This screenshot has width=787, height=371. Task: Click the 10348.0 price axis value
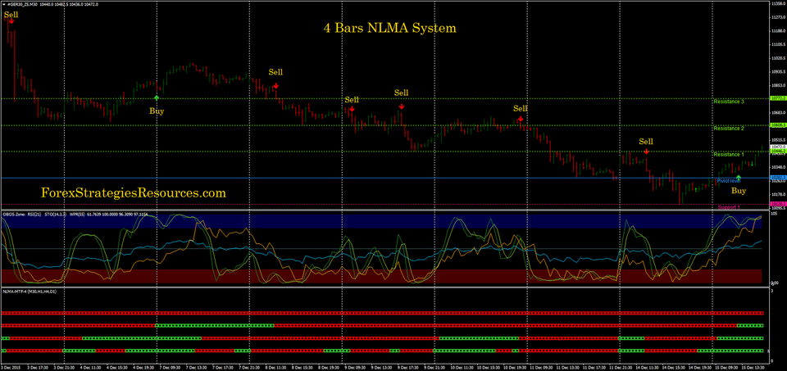pyautogui.click(x=777, y=167)
